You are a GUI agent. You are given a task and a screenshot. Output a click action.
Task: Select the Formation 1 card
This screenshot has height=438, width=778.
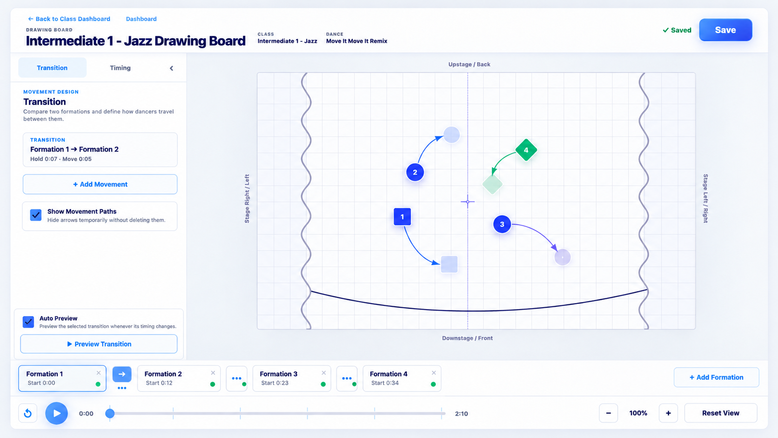pos(62,378)
